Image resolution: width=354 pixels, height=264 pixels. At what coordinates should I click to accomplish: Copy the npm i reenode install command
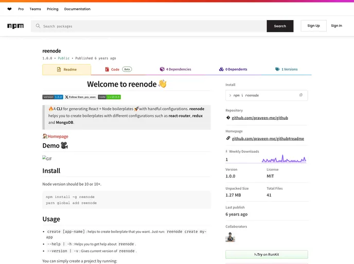click(x=300, y=95)
